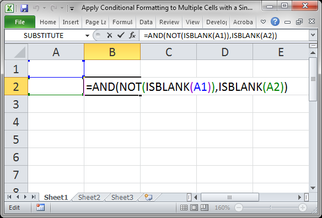The image size is (322, 218).
Task: Click the Select All corner triangle
Action: 16,52
